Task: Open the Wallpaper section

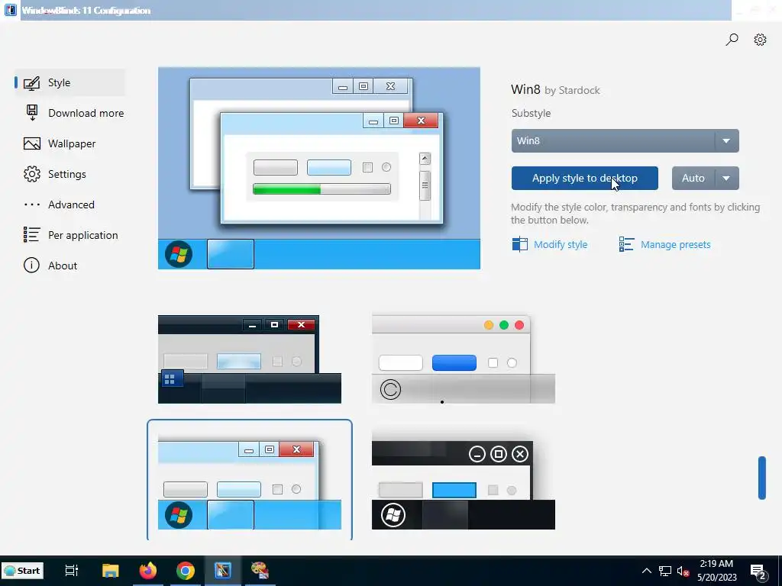Action: 72,143
